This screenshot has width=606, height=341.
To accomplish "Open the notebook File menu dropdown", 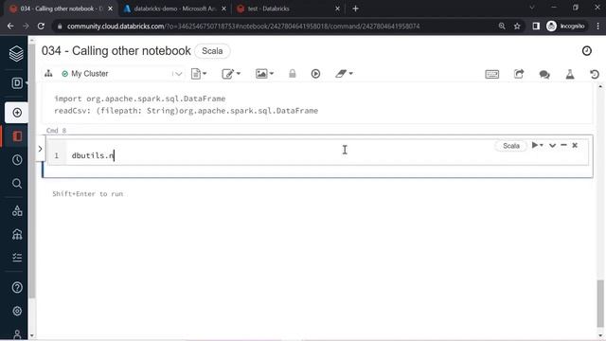I will 199,74.
